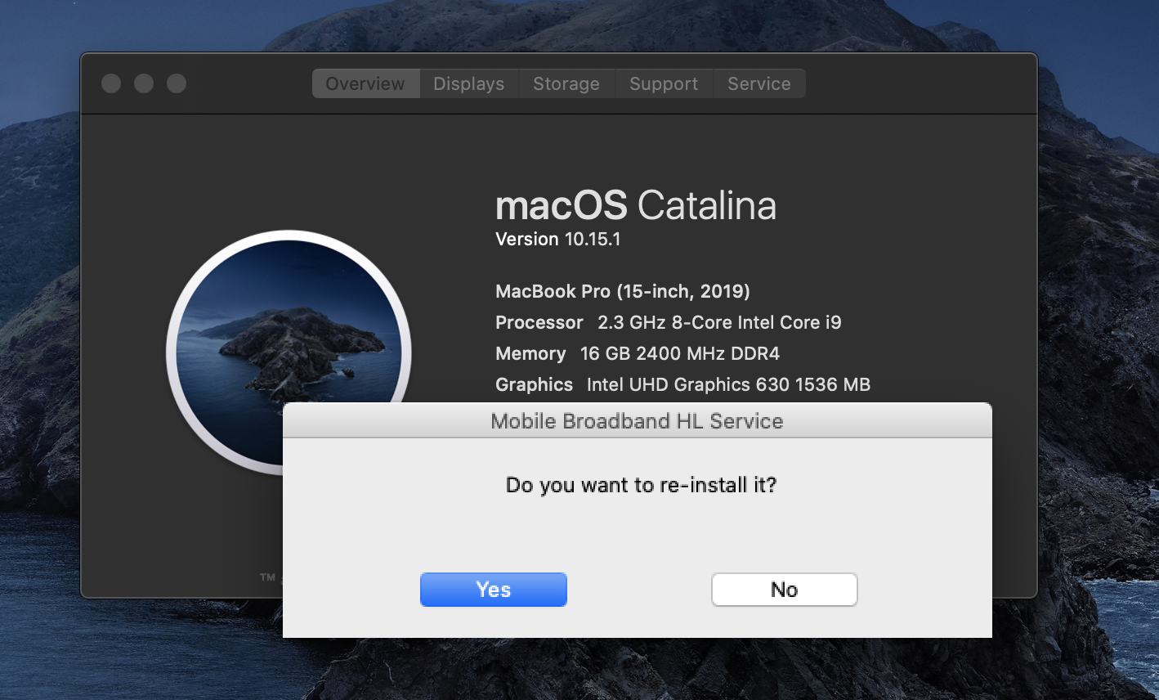Click the Version 10.15.1 text
1159x700 pixels.
pos(558,239)
